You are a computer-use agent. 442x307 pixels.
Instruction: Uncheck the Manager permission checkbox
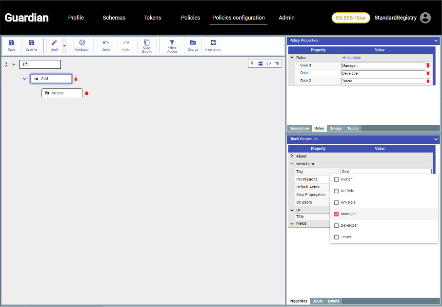tap(336, 214)
